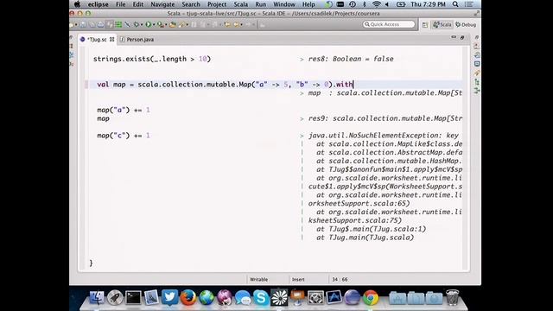This screenshot has height=311, width=553.
Task: Click the Save toolbar icon
Action: 83,25
